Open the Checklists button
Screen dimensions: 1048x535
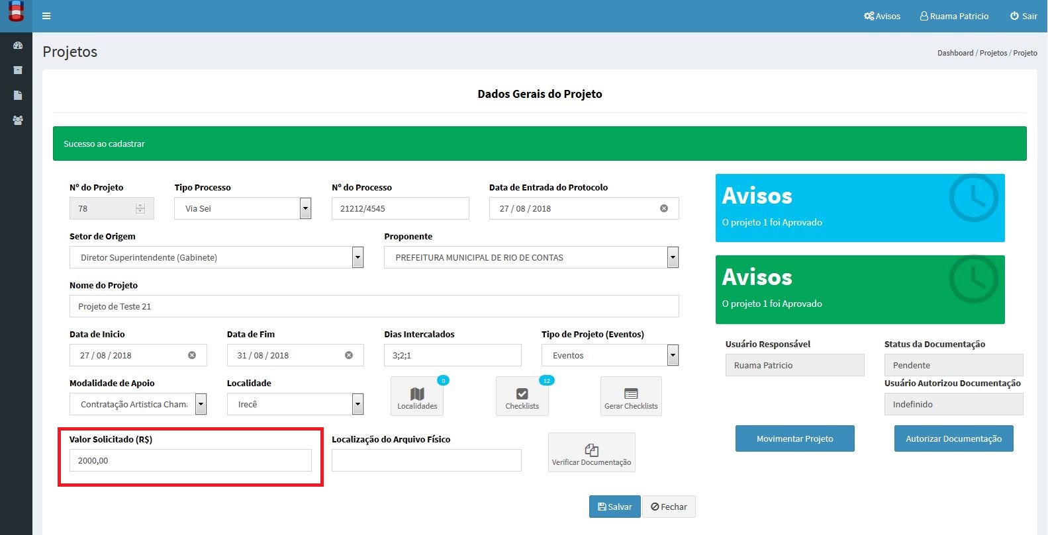pyautogui.click(x=522, y=396)
